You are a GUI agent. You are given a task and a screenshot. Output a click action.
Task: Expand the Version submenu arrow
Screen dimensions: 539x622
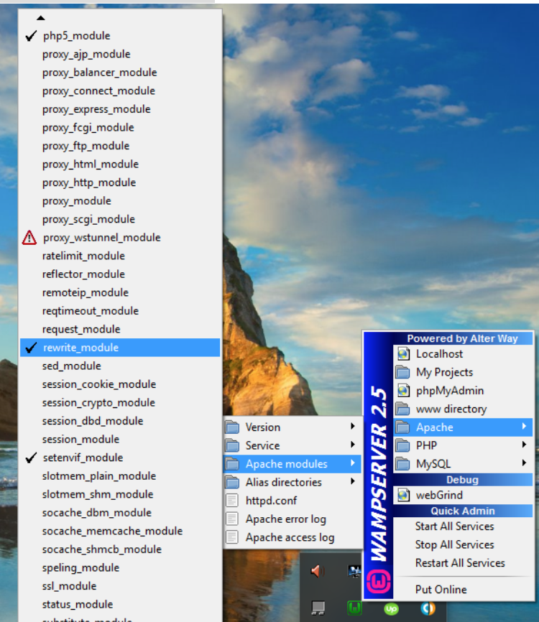pos(352,427)
